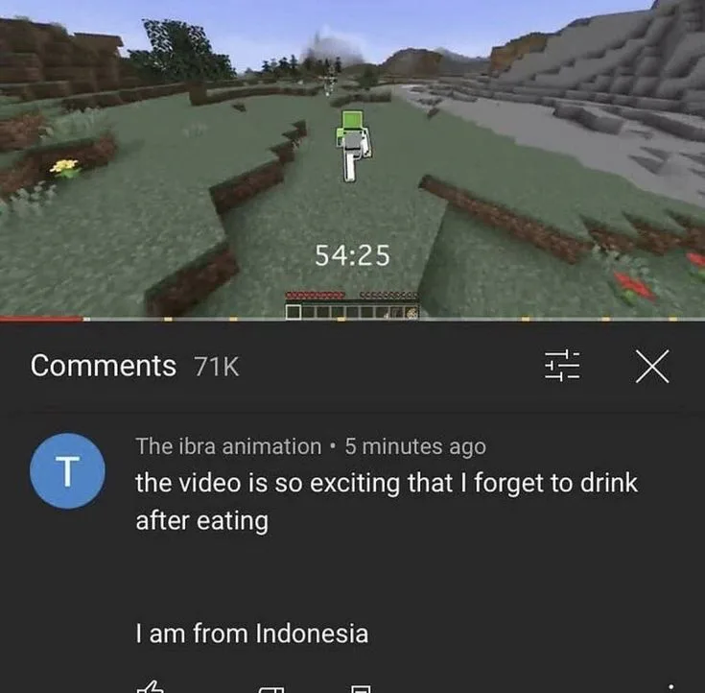This screenshot has width=705, height=693.
Task: Tap the blue T profile avatar
Action: [x=67, y=471]
